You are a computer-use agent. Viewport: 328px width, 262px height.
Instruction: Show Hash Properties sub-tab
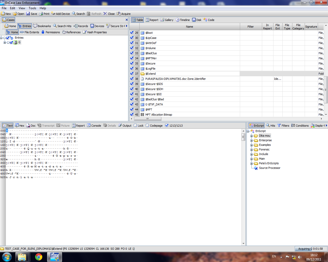[95, 32]
